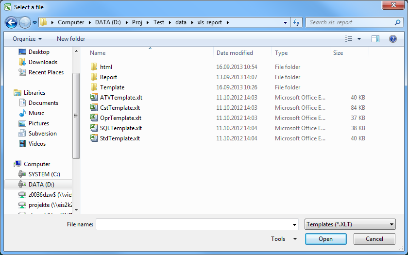The image size is (408, 255).
Task: Expand the arrow after xls_report breadcrumb
Action: [228, 23]
